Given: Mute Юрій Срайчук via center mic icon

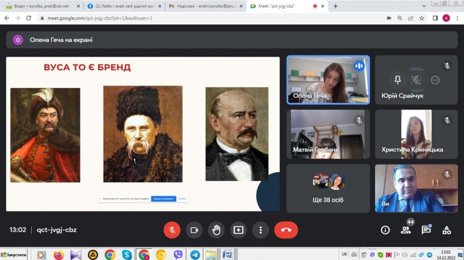Looking at the screenshot, I should [x=416, y=80].
